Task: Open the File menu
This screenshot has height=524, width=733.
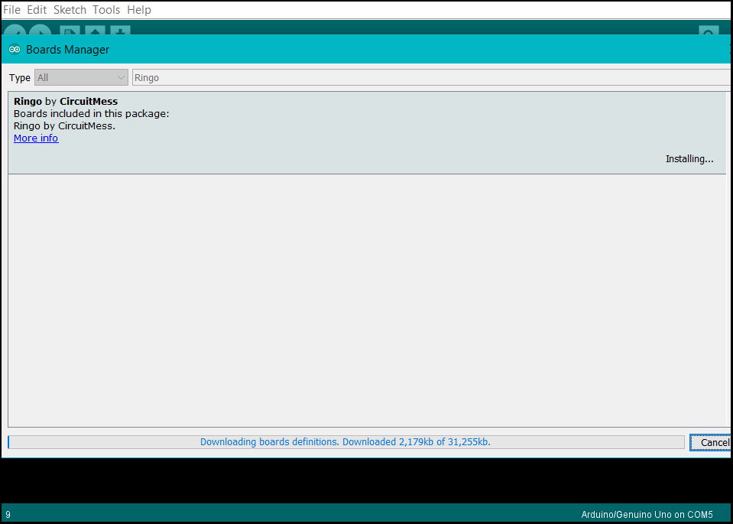Action: click(x=11, y=10)
